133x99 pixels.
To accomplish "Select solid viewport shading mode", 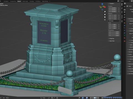I will tap(95, 98).
